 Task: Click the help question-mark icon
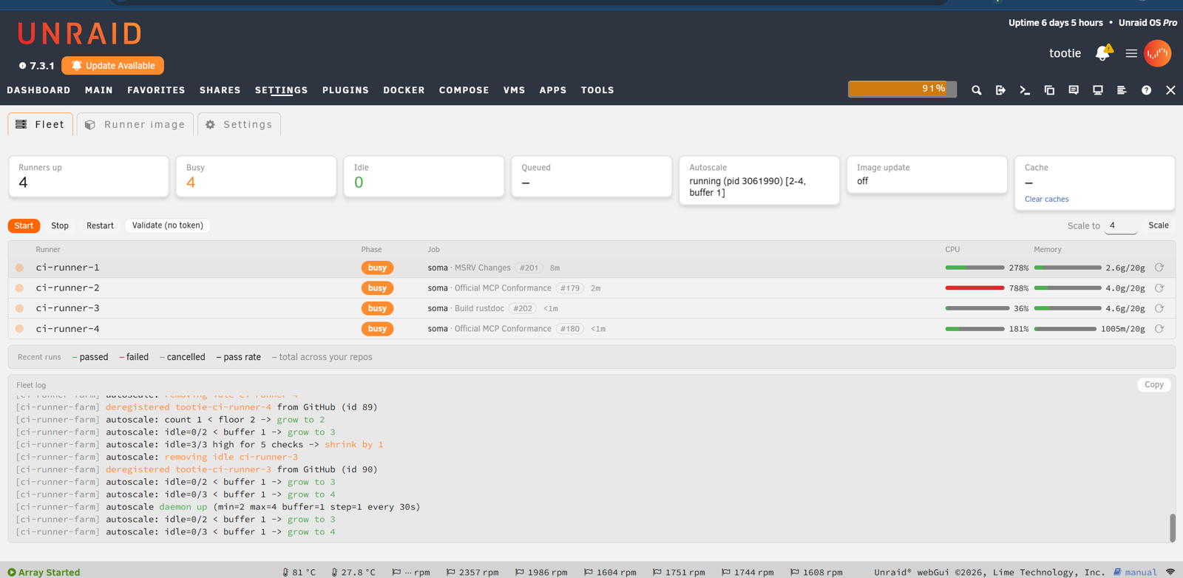coord(1146,90)
